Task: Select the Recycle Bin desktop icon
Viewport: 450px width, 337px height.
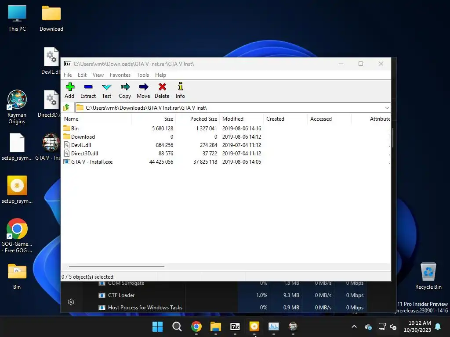Action: (x=428, y=276)
